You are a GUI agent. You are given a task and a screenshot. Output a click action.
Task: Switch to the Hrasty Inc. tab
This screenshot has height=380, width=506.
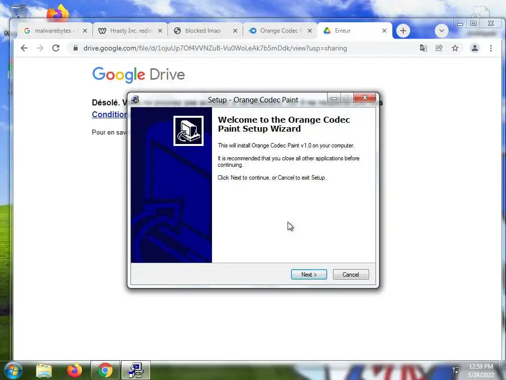pyautogui.click(x=130, y=31)
